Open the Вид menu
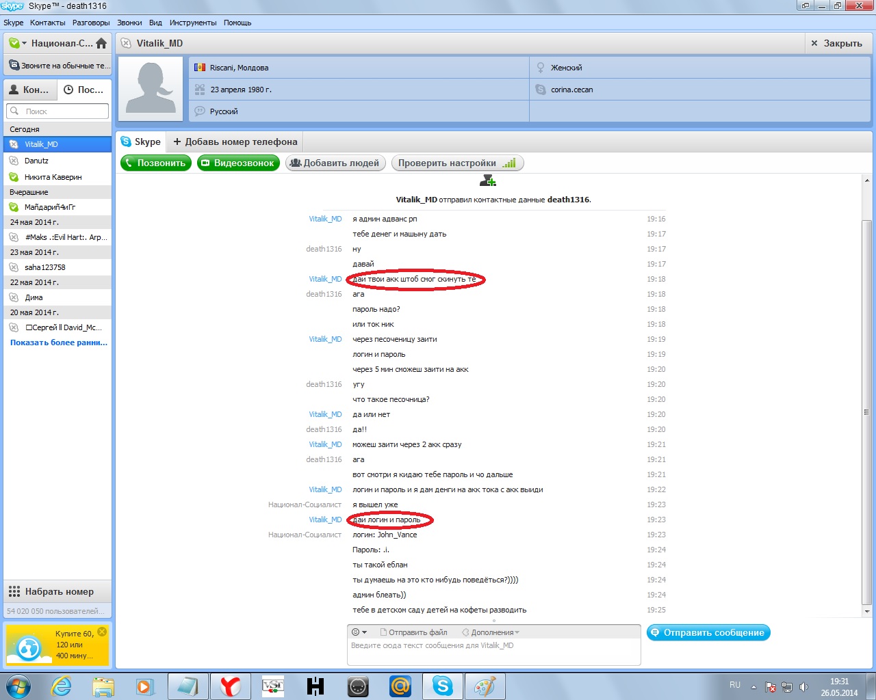The image size is (876, 700). tap(156, 23)
